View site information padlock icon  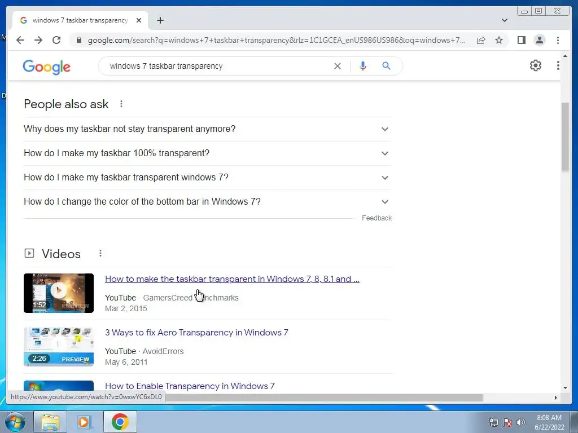point(78,40)
